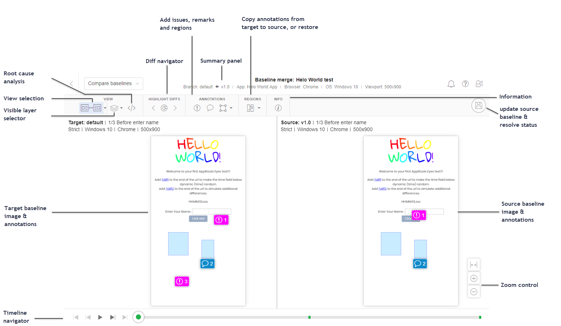Image resolution: width=561 pixels, height=326 pixels.
Task: Expand the copy regions dropdown arrow
Action: coord(259,108)
